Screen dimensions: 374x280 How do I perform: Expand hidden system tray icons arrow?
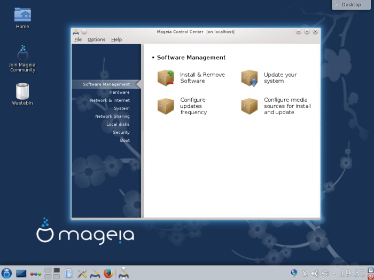tap(334, 273)
